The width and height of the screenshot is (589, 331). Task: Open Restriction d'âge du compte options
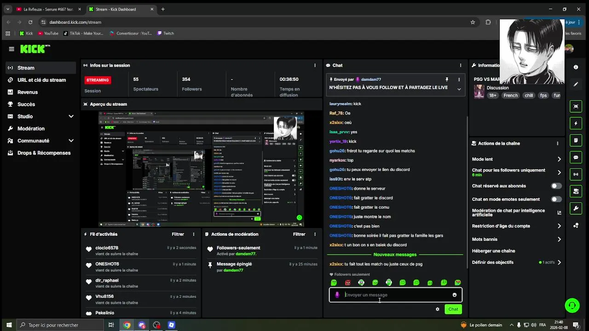[559, 226]
